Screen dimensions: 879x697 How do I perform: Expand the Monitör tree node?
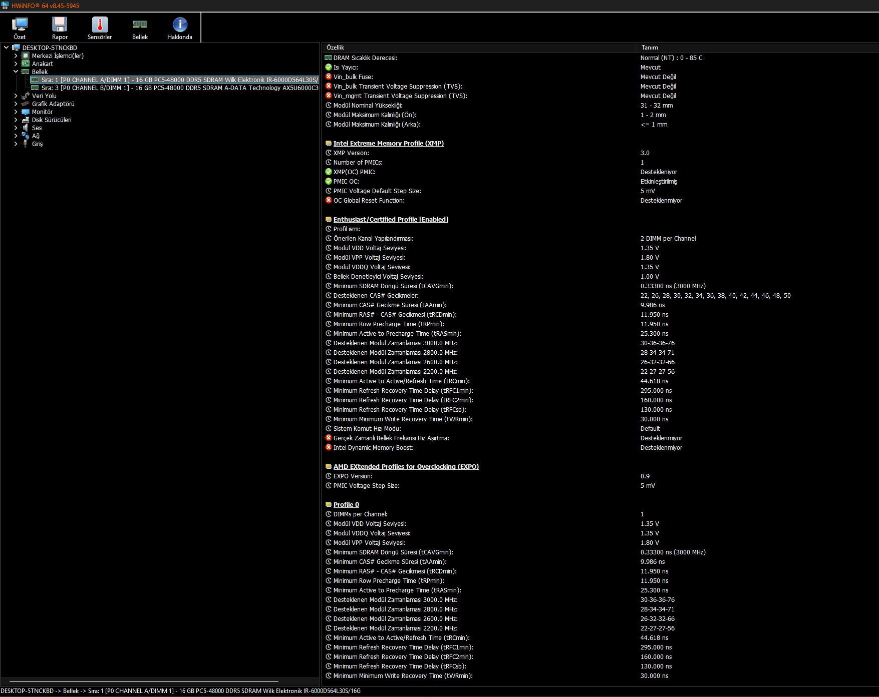coord(16,112)
